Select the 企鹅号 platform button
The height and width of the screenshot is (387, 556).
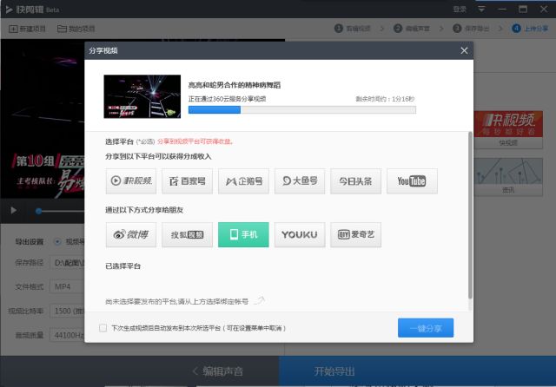[243, 181]
